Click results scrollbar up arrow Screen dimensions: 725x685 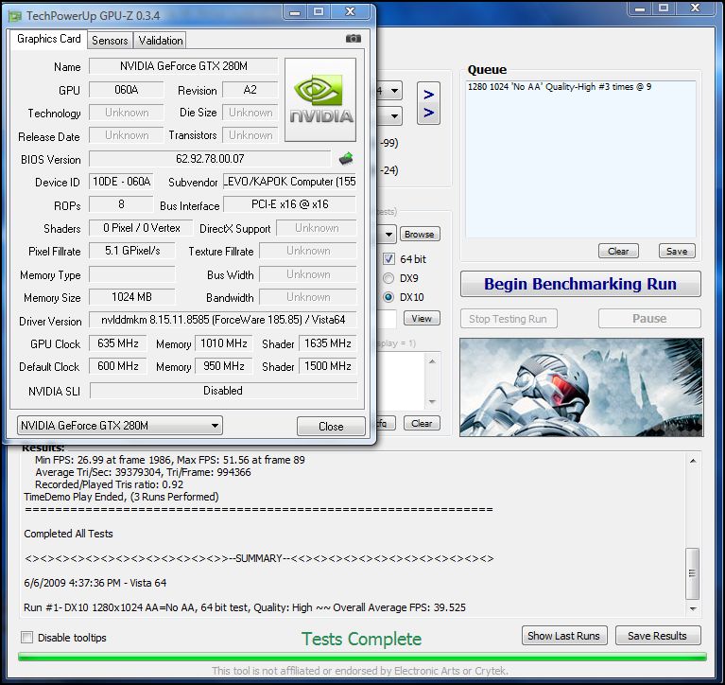coord(693,461)
